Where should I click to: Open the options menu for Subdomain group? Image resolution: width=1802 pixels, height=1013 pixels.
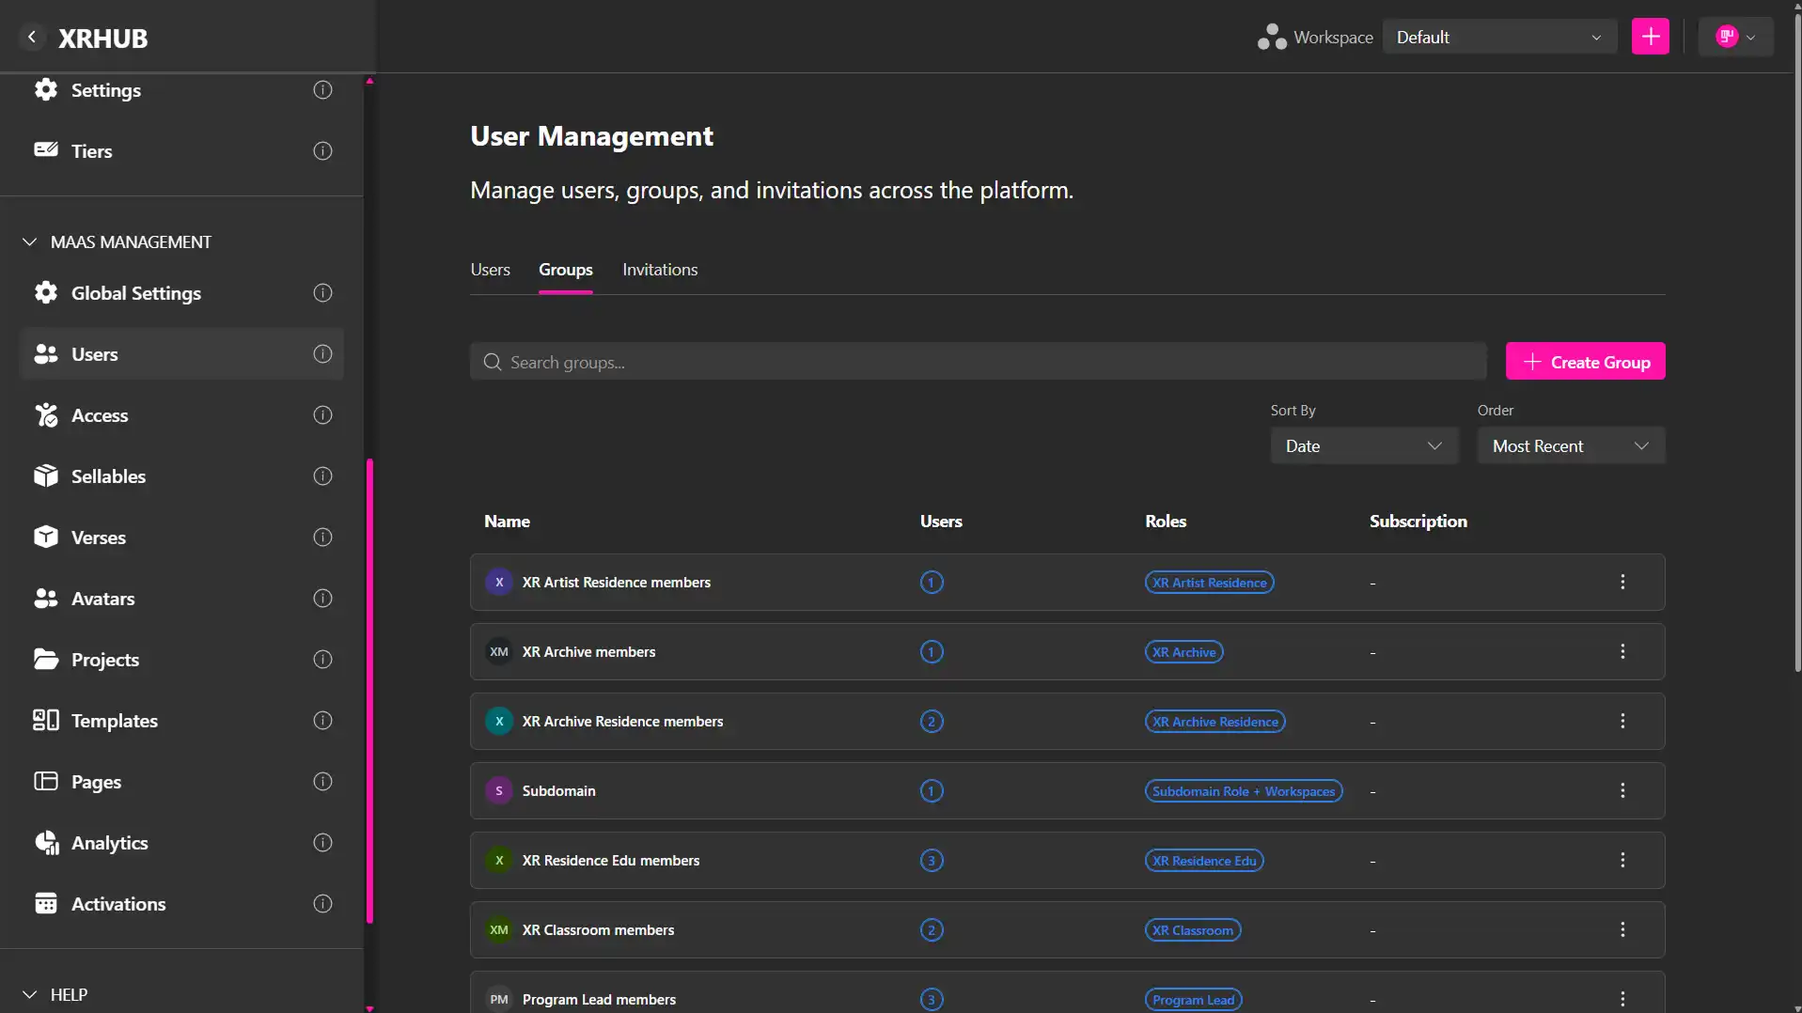tap(1622, 790)
